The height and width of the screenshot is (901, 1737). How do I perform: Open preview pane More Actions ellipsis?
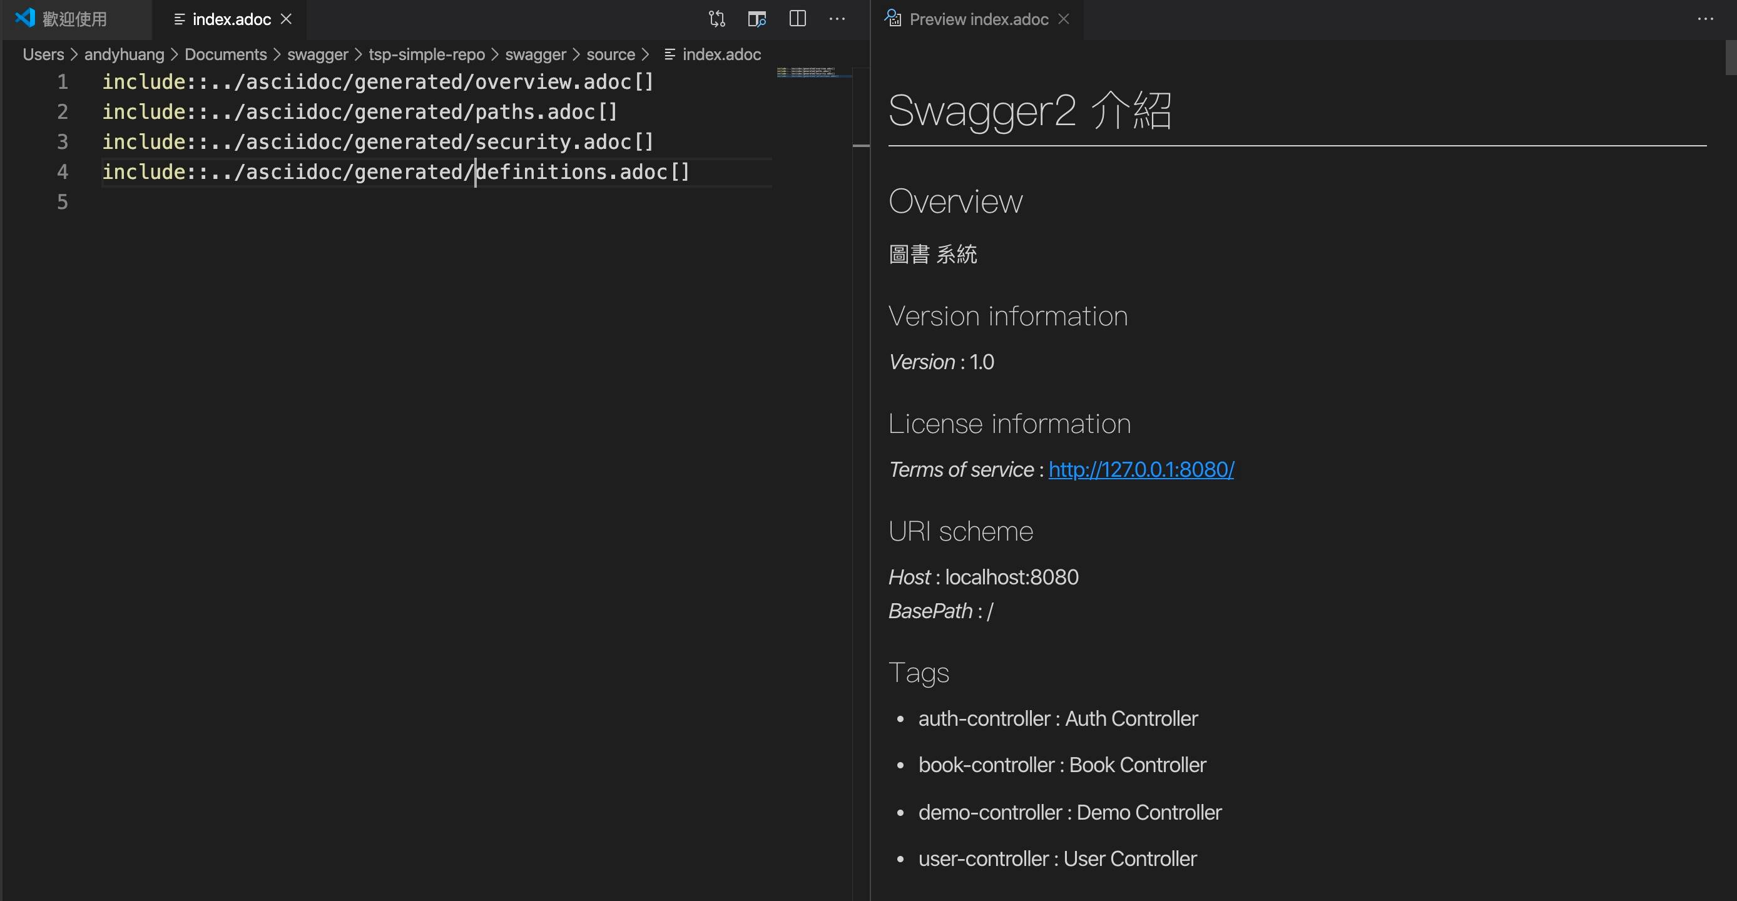[x=1705, y=19]
